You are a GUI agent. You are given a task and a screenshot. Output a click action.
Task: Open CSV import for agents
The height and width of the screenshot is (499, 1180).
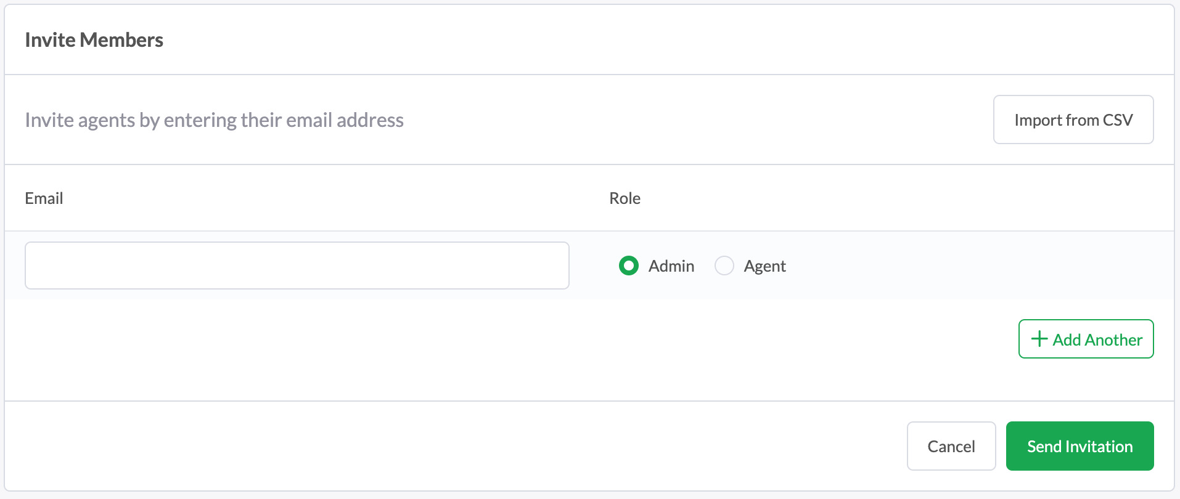coord(1073,120)
